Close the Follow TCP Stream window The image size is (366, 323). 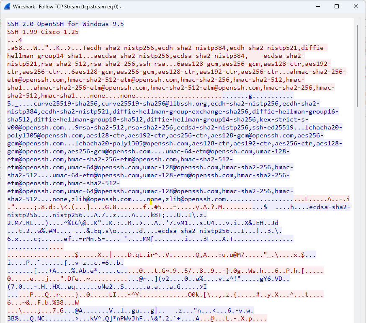click(x=356, y=7)
